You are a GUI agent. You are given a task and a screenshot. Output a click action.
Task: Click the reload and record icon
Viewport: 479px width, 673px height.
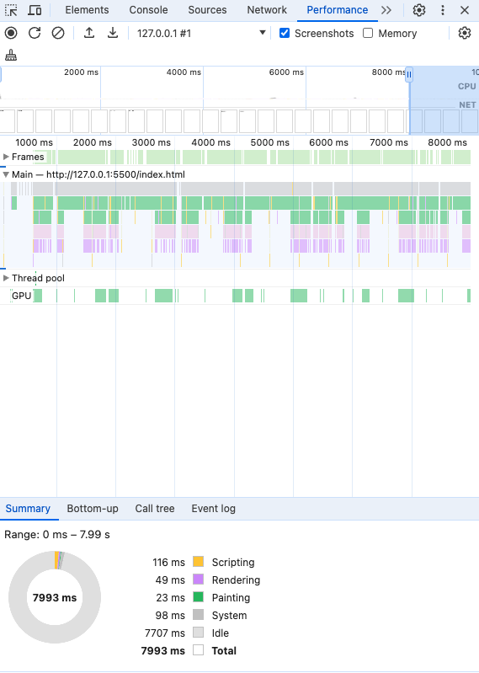35,33
